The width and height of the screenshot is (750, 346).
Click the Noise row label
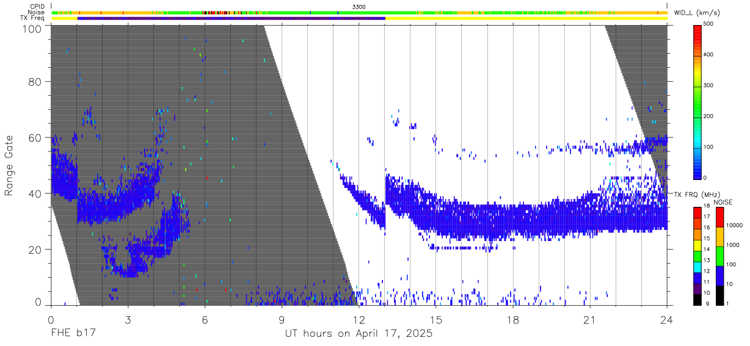pos(36,12)
